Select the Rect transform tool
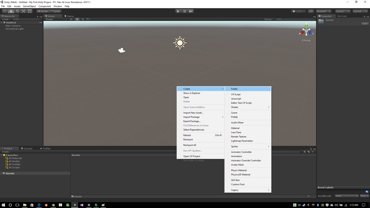Viewport: 370px width, 208px height. pyautogui.click(x=30, y=11)
